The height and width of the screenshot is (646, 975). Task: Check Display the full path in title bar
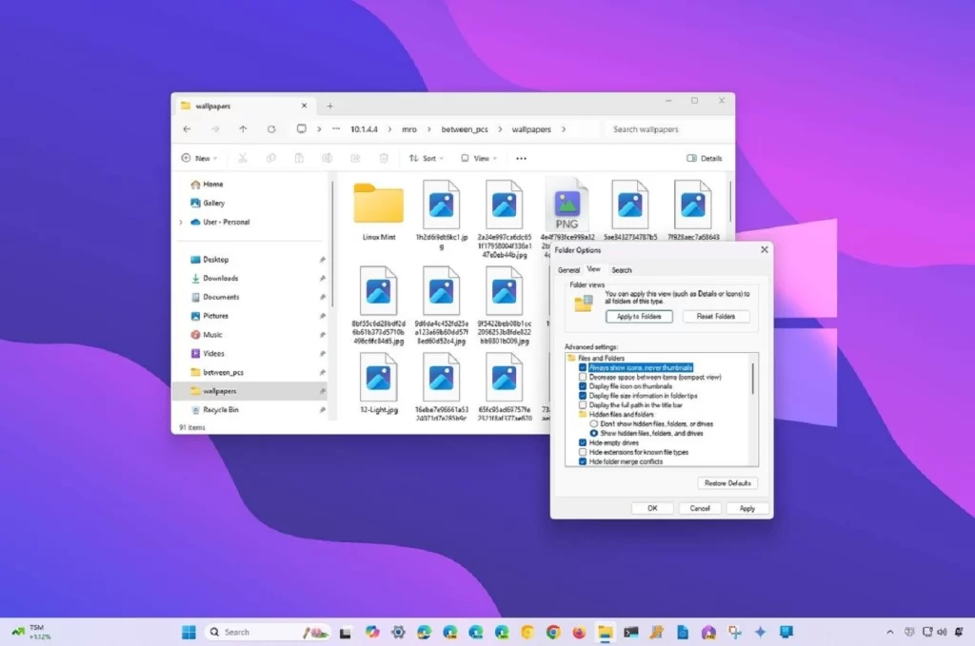pyautogui.click(x=583, y=405)
